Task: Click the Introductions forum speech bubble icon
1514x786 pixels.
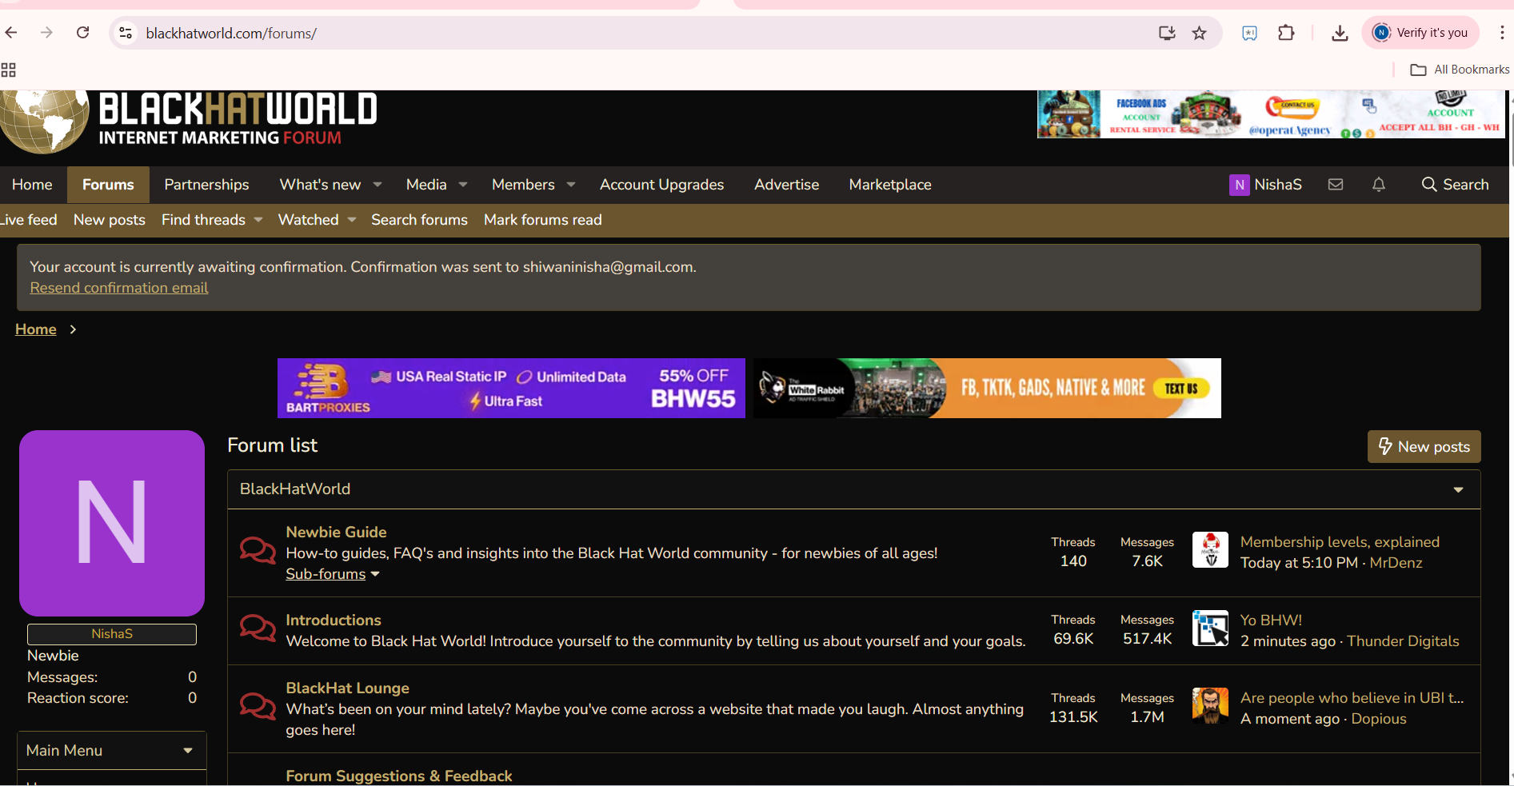Action: pos(258,628)
